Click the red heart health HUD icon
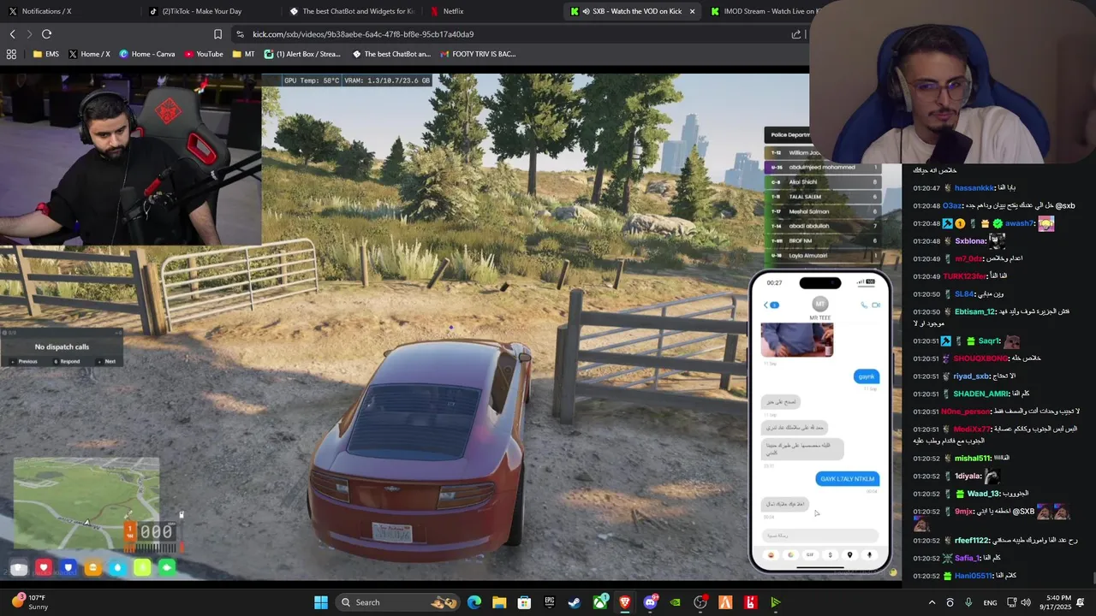The height and width of the screenshot is (616, 1096). click(x=44, y=567)
